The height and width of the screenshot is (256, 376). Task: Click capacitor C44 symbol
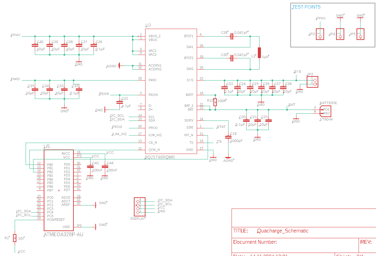pyautogui.click(x=105, y=167)
